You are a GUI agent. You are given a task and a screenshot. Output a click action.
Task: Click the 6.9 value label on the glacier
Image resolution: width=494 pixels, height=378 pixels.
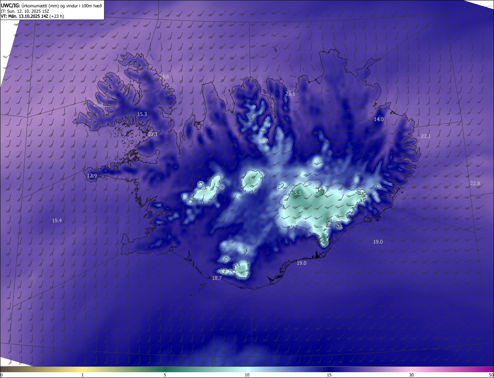249,180
